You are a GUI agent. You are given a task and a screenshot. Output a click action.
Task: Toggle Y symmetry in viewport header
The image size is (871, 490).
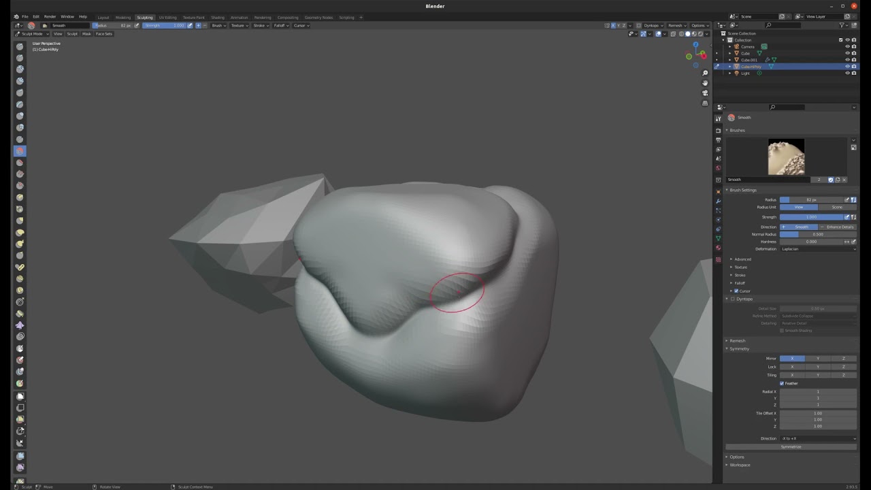pos(619,25)
